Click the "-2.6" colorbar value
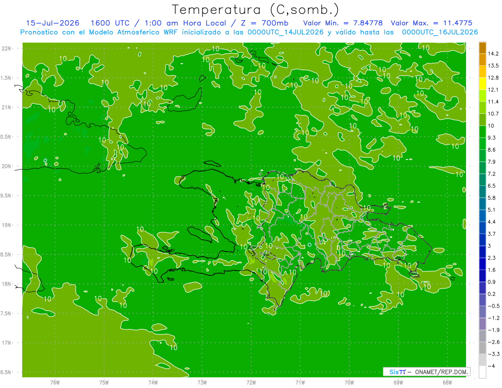This screenshot has height=388, width=502. click(x=493, y=342)
